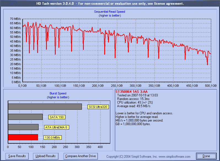Click the Save Results button
Image resolution: width=220 pixels, height=161 pixels.
(17, 156)
